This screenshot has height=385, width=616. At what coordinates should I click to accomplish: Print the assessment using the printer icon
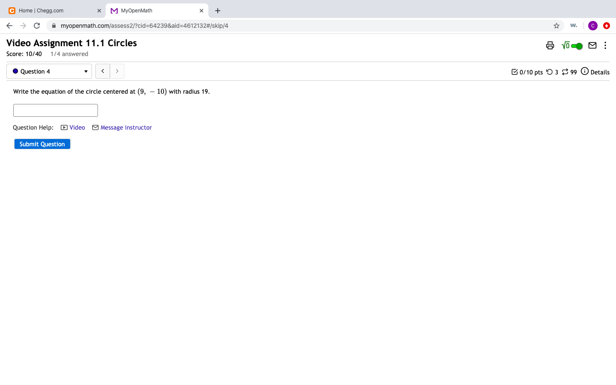tap(550, 45)
